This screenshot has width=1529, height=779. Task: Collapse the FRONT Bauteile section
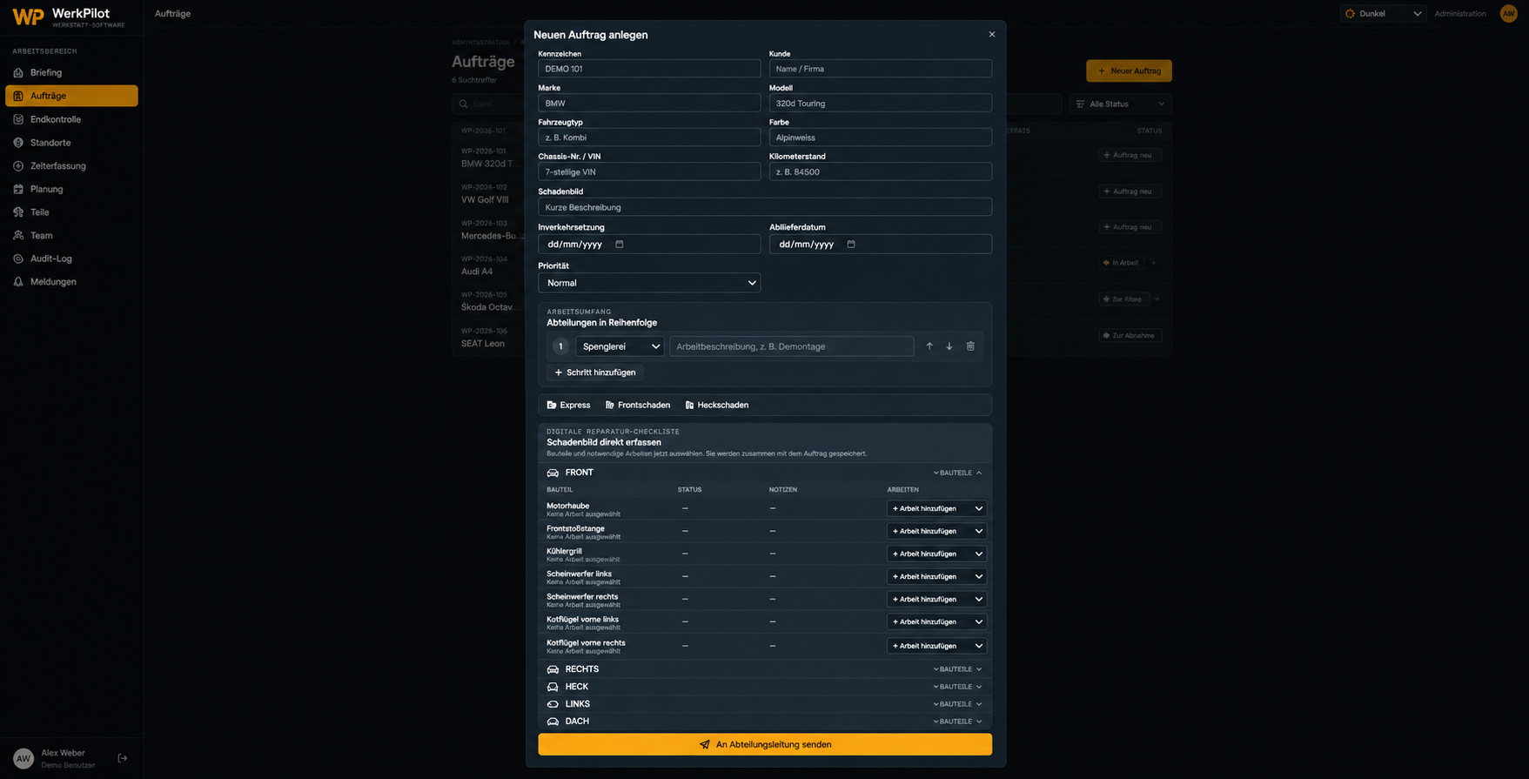[957, 473]
